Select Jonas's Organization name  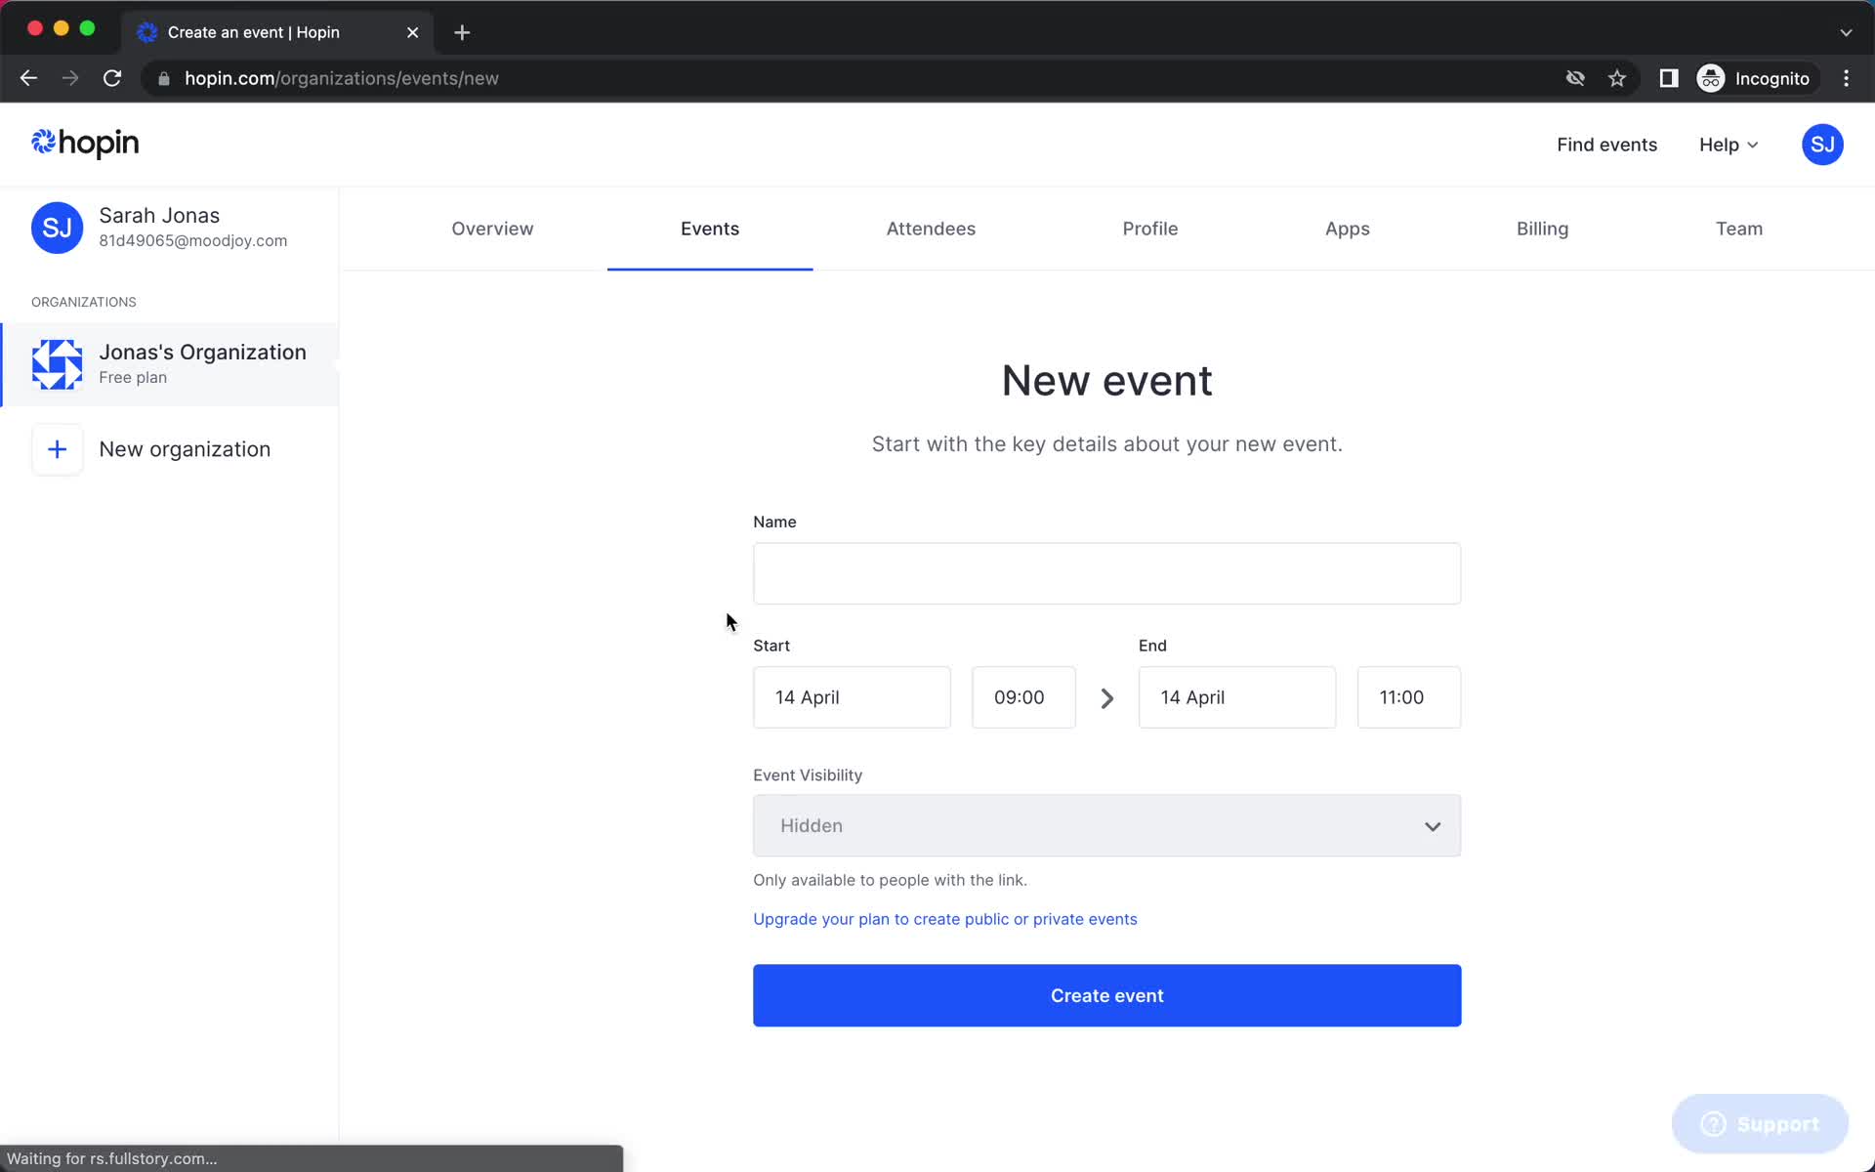202,352
